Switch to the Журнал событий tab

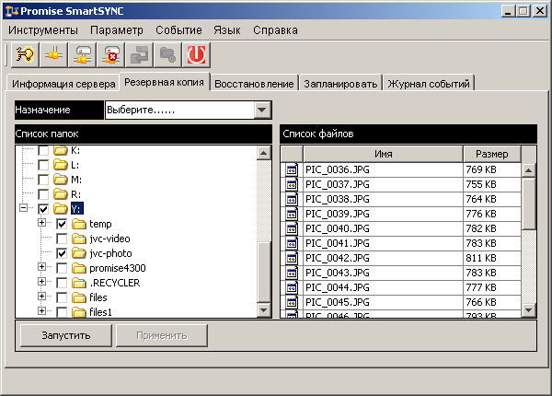[429, 84]
